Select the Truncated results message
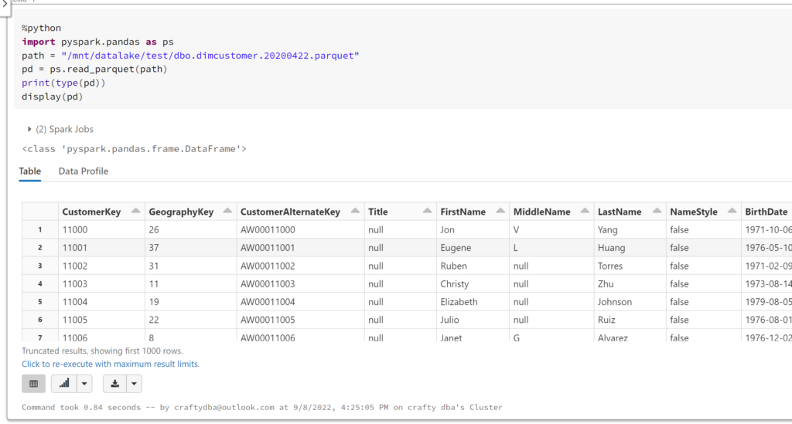Screen dimensions: 792x424 coord(102,351)
